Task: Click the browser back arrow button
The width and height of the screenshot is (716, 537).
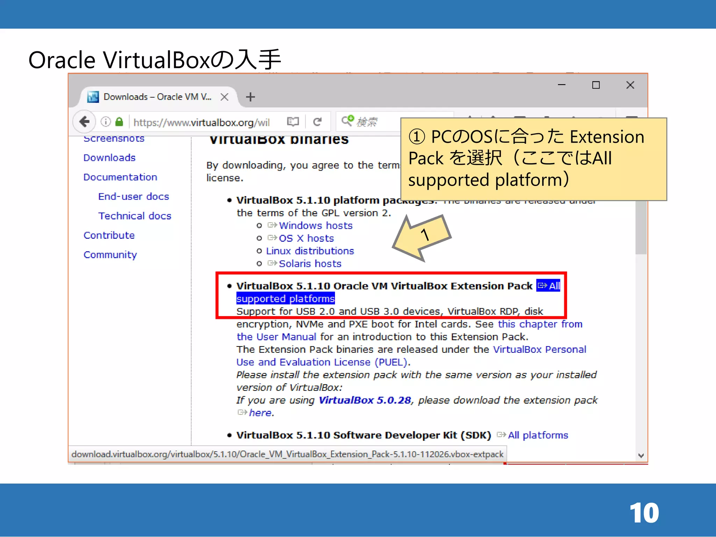Action: (84, 122)
